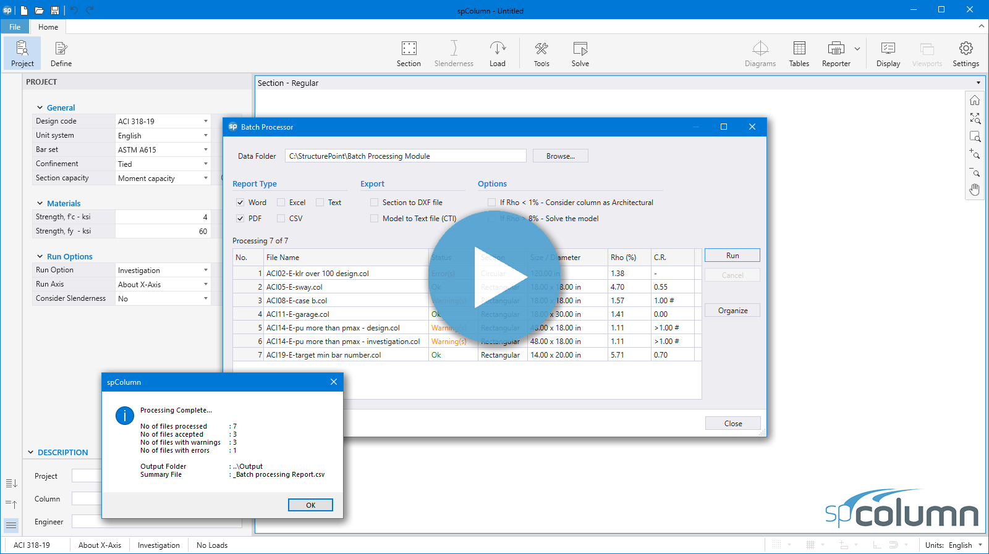The width and height of the screenshot is (989, 554).
Task: Open the Bar set dropdown
Action: 163,149
